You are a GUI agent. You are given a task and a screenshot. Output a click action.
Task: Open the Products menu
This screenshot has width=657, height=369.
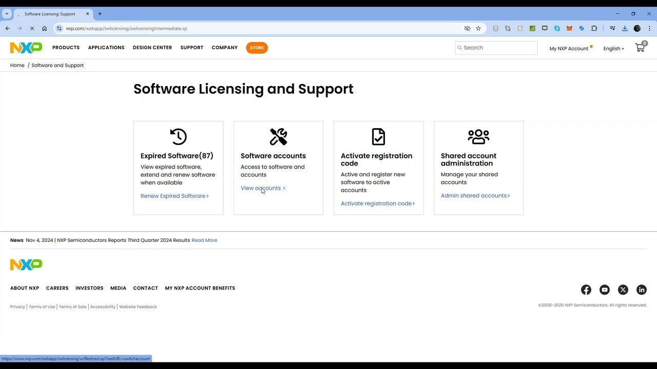click(66, 48)
